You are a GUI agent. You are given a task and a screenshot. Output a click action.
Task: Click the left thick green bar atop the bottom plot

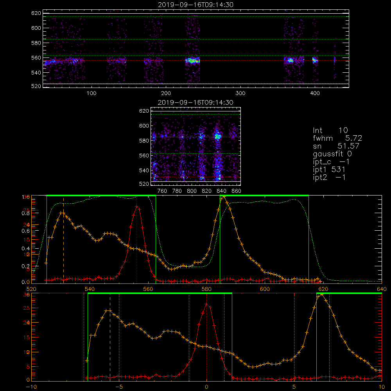pos(160,293)
